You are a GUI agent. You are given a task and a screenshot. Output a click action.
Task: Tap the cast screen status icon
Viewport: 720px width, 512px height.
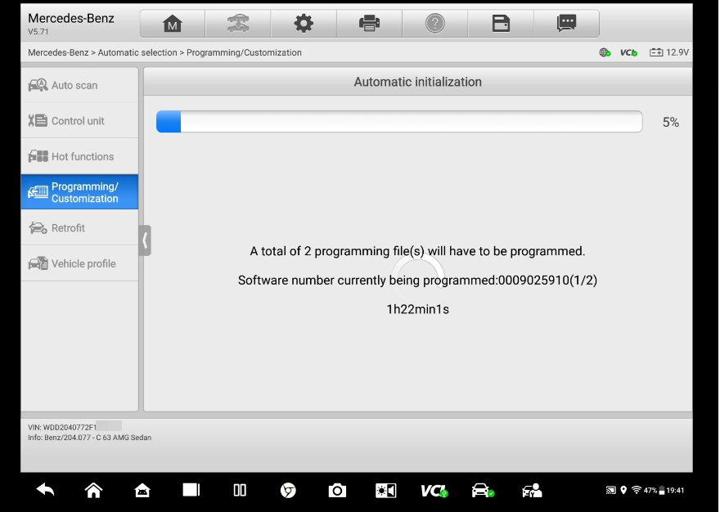point(610,491)
